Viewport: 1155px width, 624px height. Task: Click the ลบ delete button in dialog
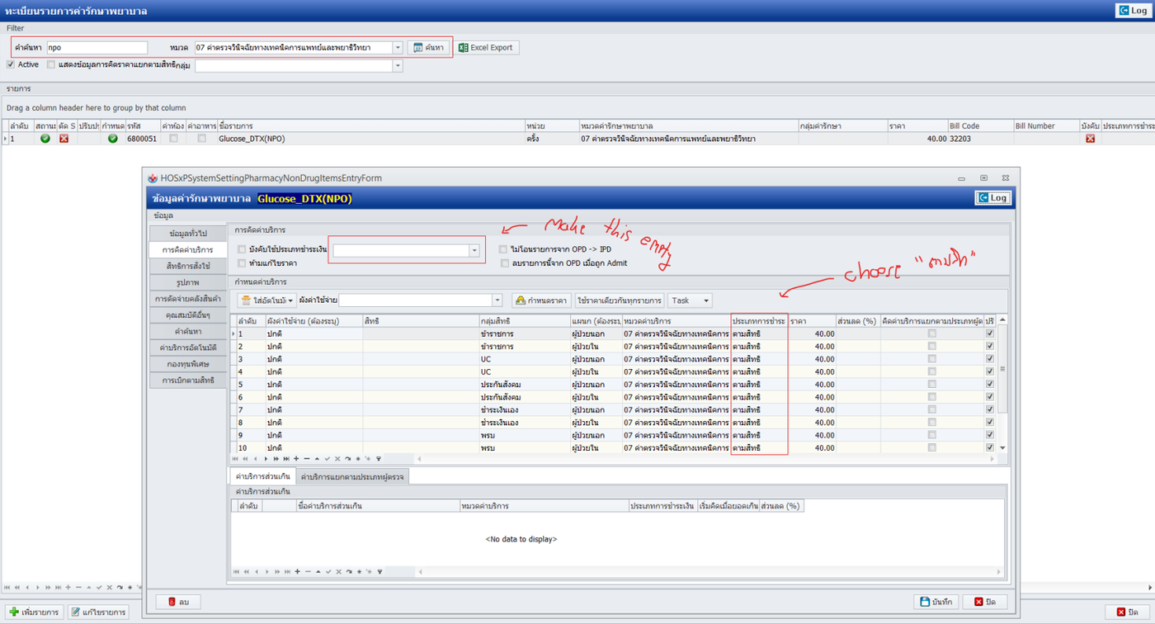[178, 602]
